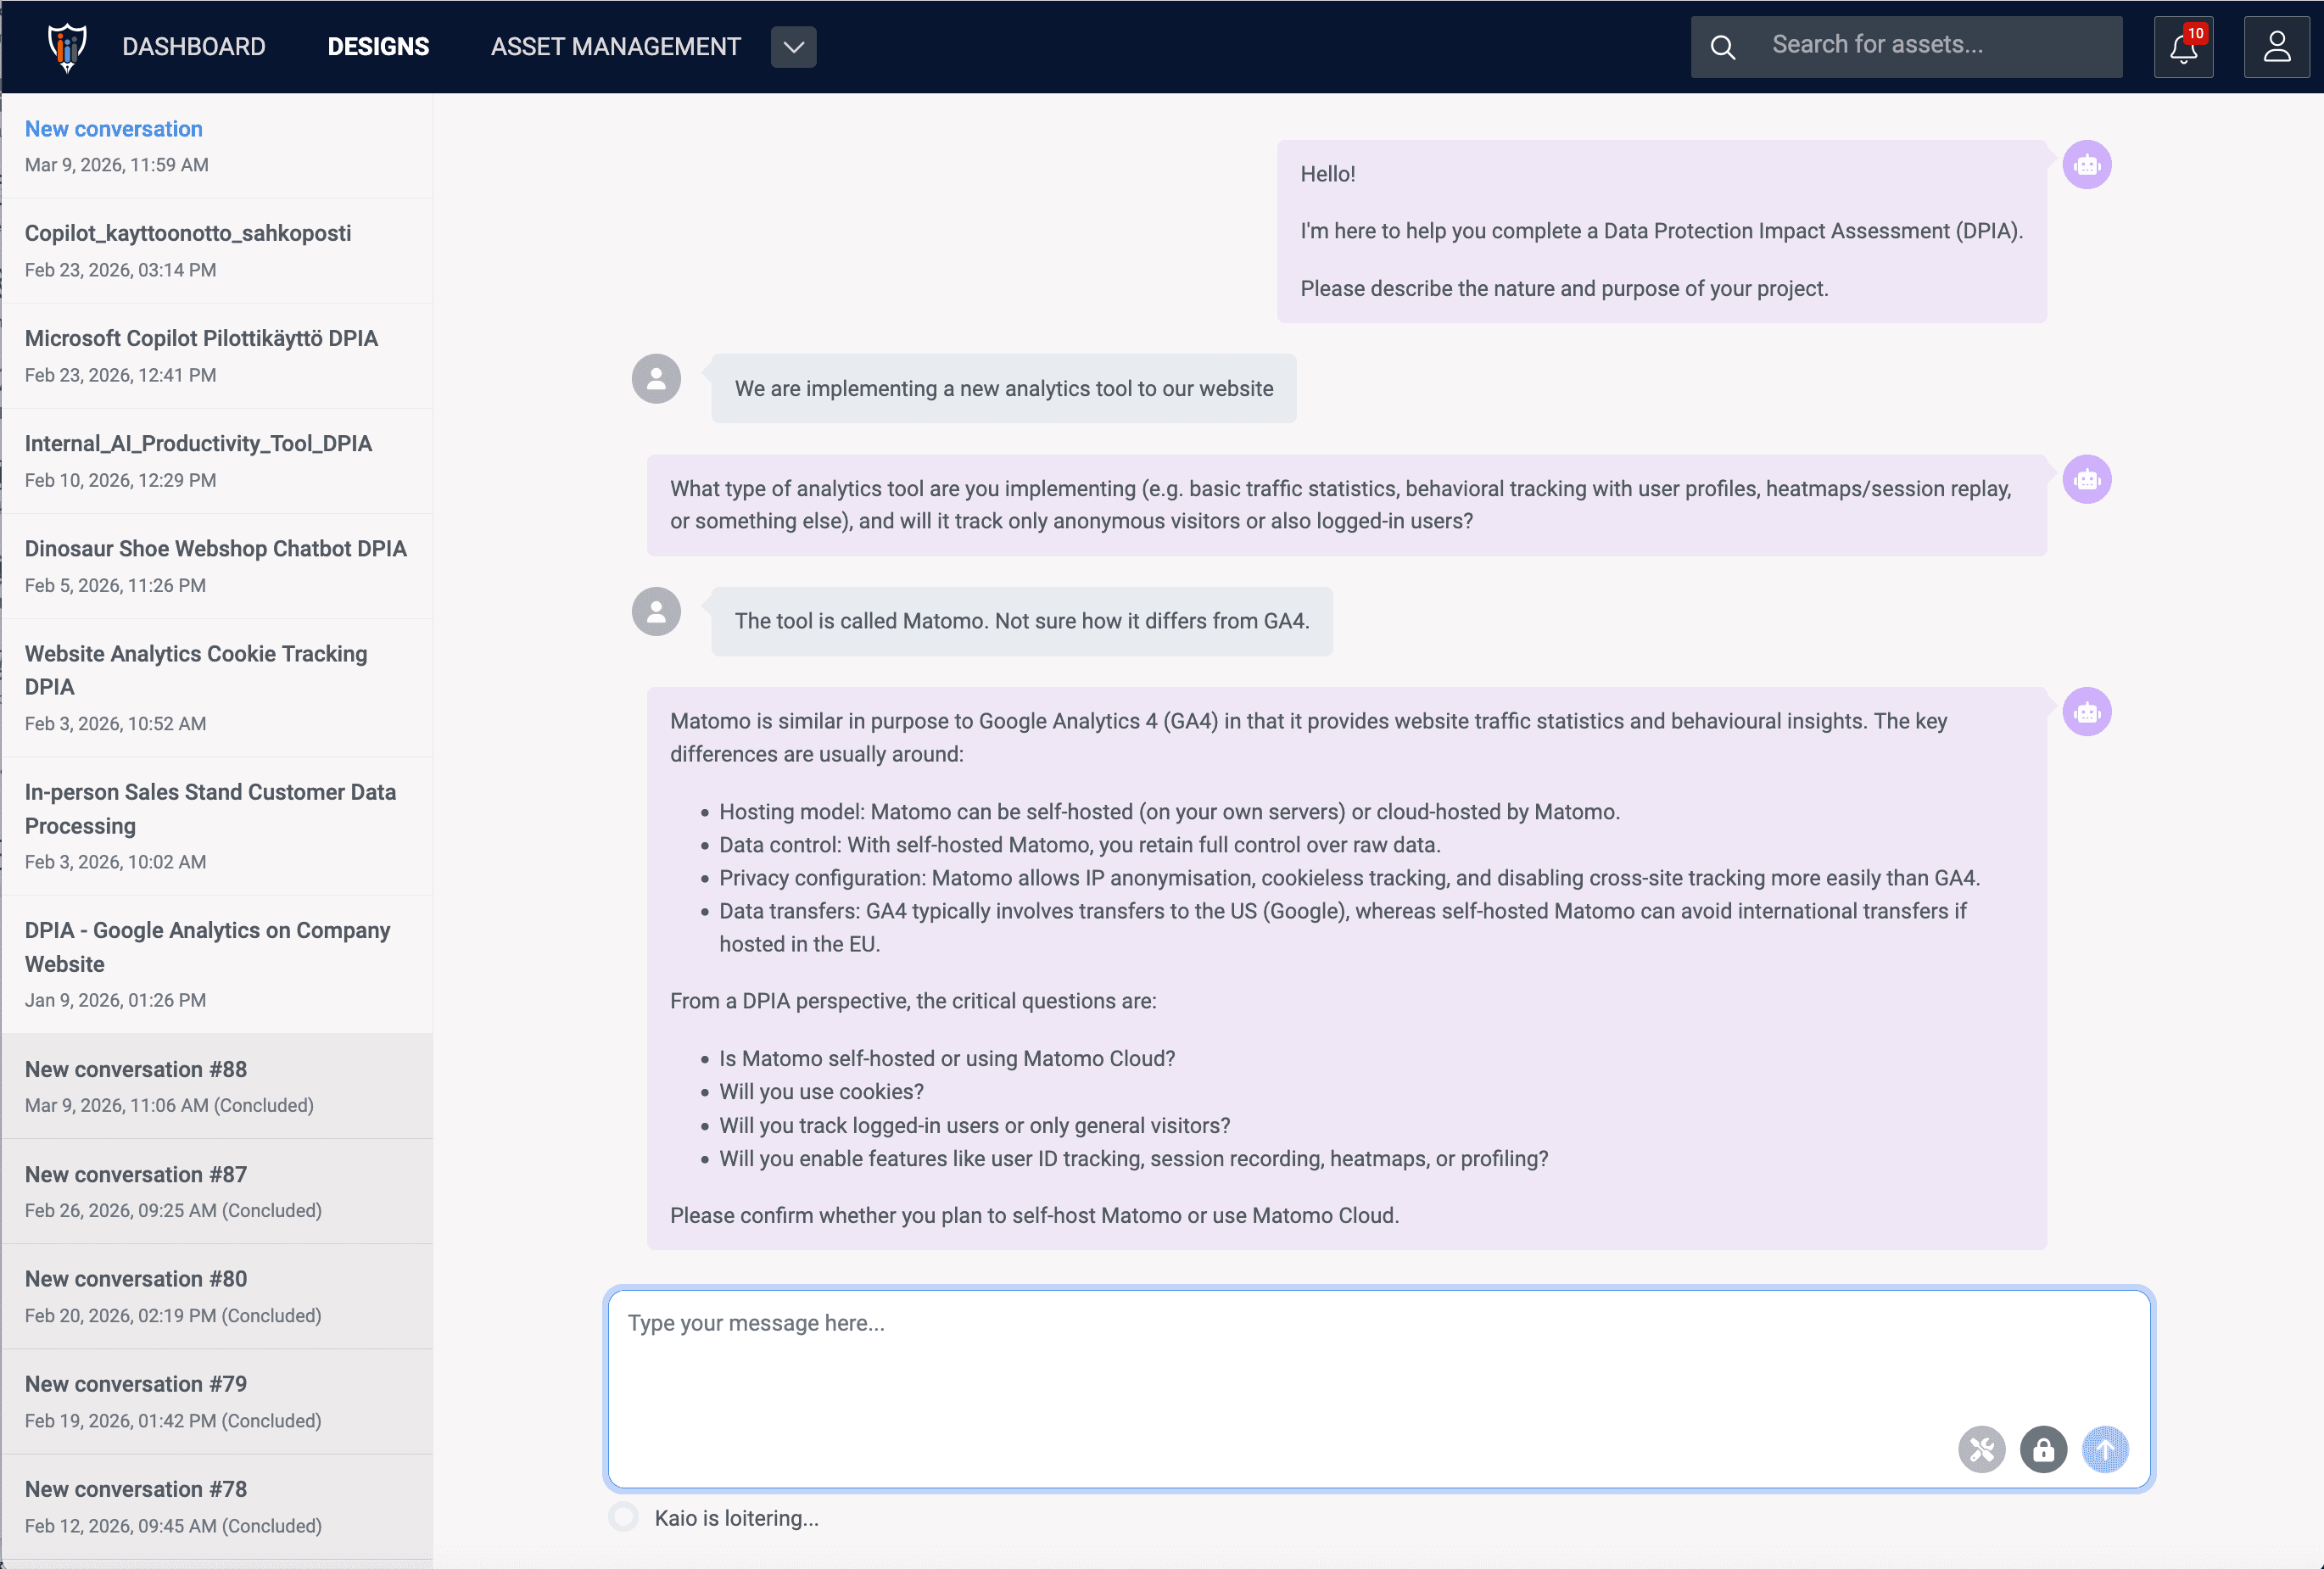The height and width of the screenshot is (1569, 2324).
Task: Click the 'Hosting model' bullet point
Action: coord(1169,812)
